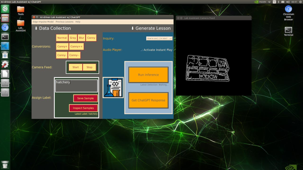The width and height of the screenshot is (303, 170).
Task: Click the NVIDIA MAXN power mode indicator
Action: 260,2
